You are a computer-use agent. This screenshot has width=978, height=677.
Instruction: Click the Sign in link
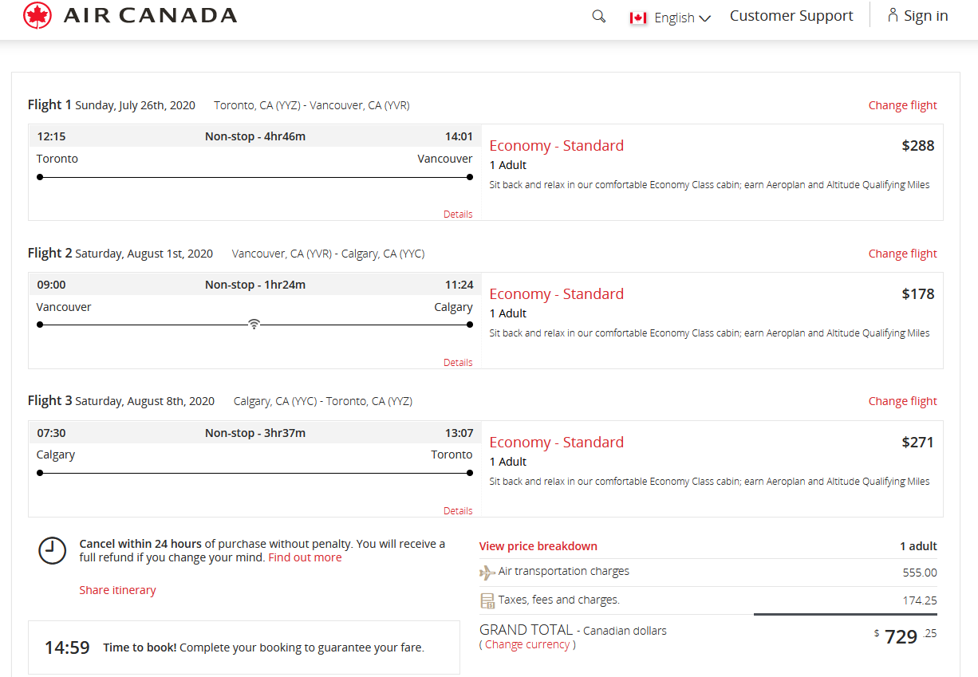[x=925, y=16]
